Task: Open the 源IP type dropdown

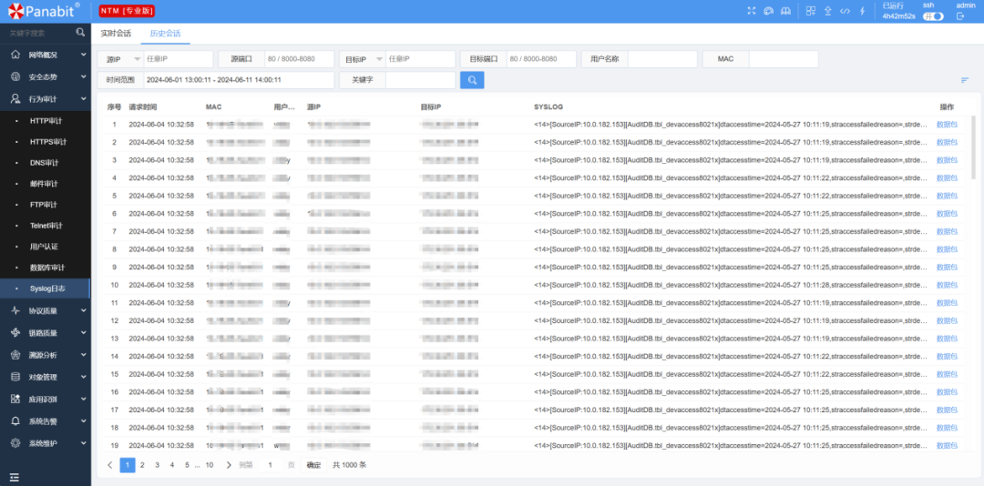Action: (120, 59)
